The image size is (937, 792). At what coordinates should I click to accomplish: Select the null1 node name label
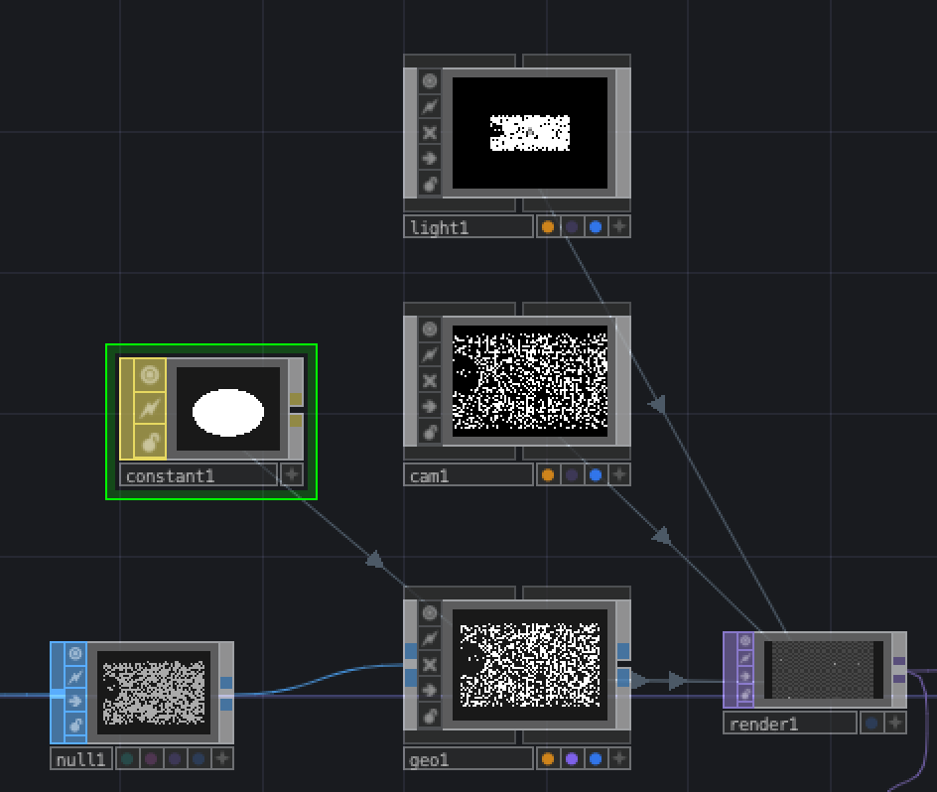click(x=81, y=759)
